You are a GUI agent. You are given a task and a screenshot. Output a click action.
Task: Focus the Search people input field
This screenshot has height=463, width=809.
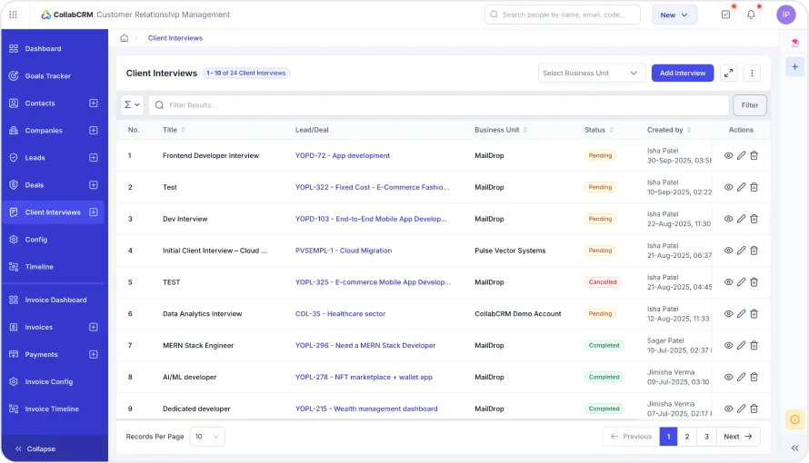[x=563, y=15]
